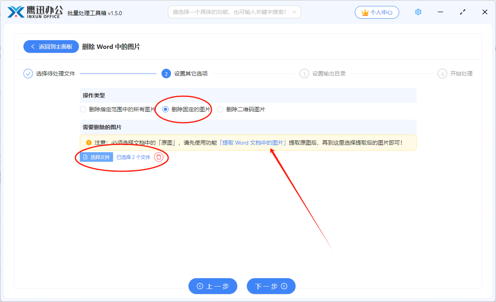The width and height of the screenshot is (496, 302).
Task: Click 批量处理工具箱 v1.5.0 title text
Action: [x=95, y=13]
